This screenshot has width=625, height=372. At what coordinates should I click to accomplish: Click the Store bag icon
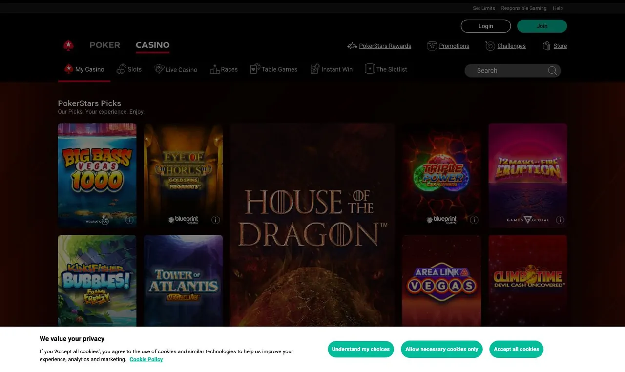[547, 46]
